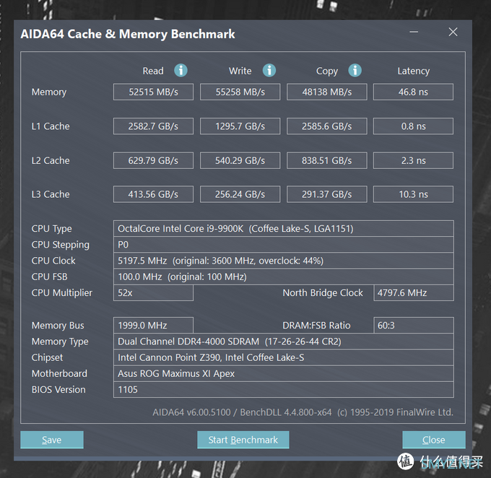The image size is (491, 478).
Task: Click the Read column info icon
Action: click(x=181, y=70)
